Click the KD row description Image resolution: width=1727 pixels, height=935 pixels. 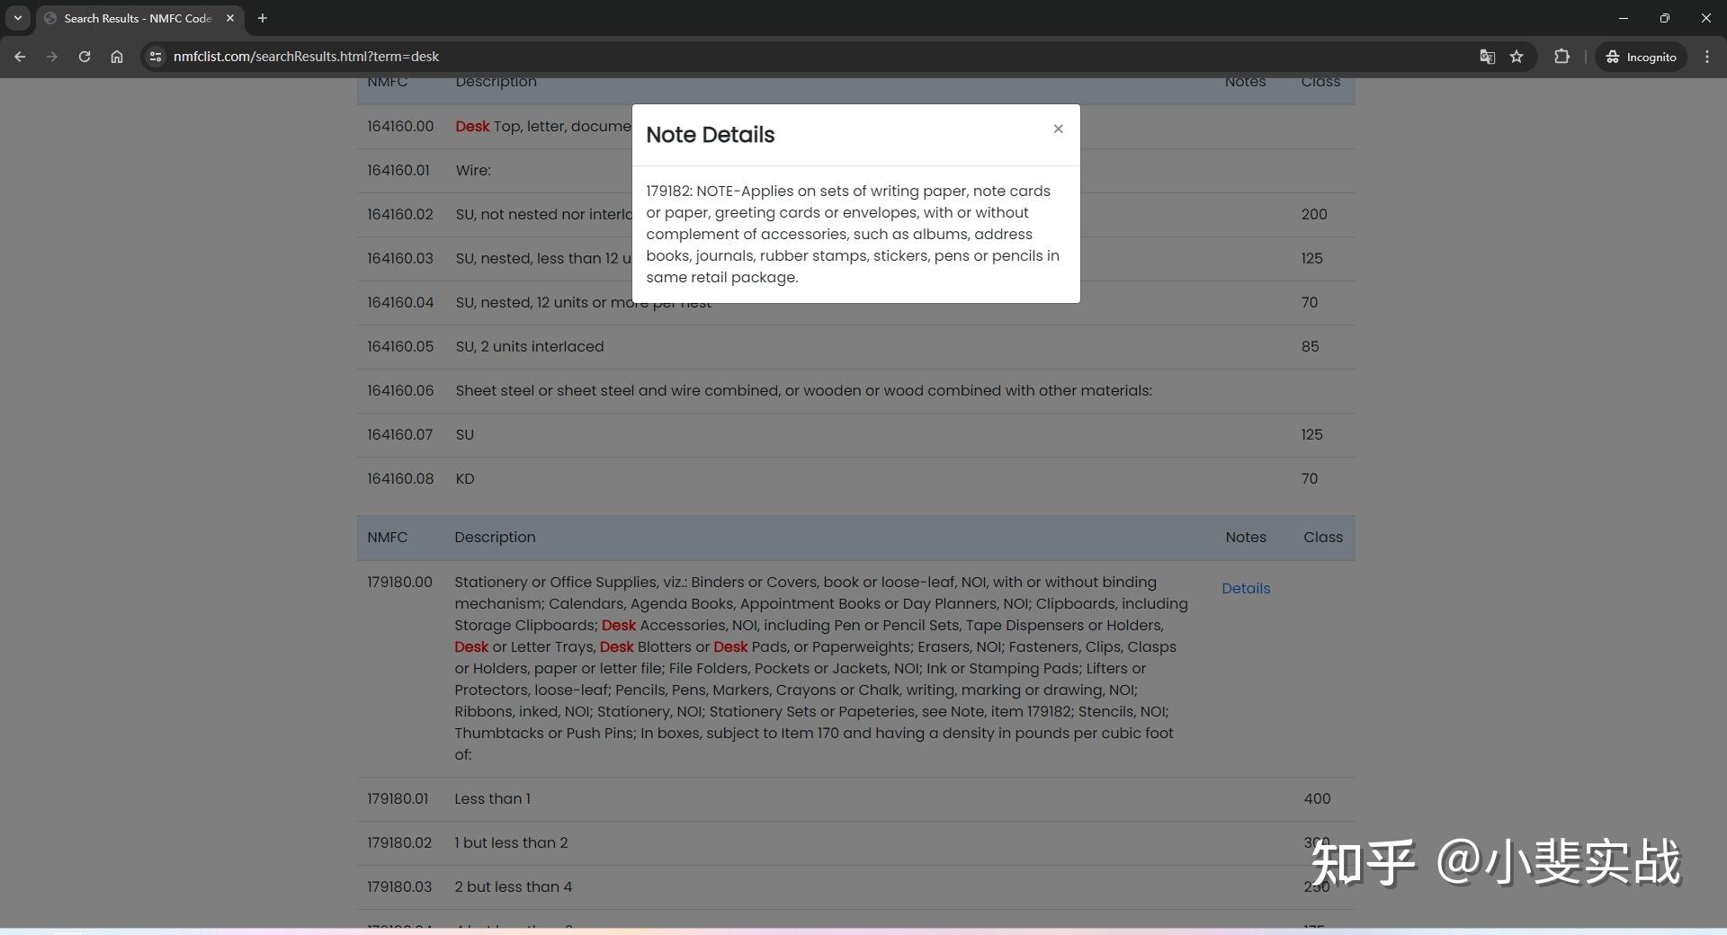(465, 478)
